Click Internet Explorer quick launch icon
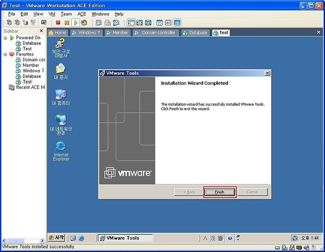The height and width of the screenshot is (252, 325). coord(81,238)
